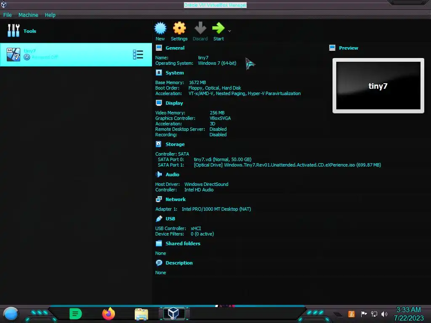This screenshot has width=431, height=323.
Task: Click the VirtualBox cube icon in title bar
Action: point(3,5)
